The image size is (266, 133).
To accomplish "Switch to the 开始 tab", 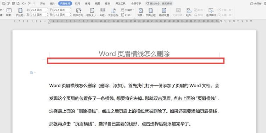I will pyautogui.click(x=43, y=4).
